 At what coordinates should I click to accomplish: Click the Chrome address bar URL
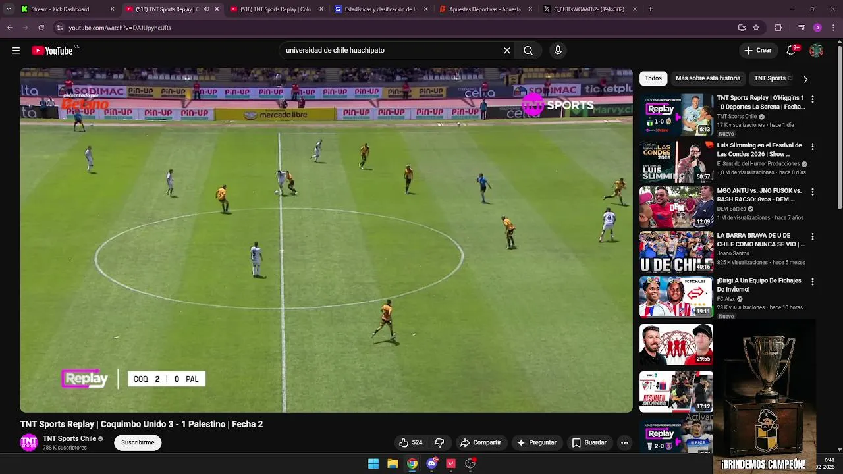120,28
